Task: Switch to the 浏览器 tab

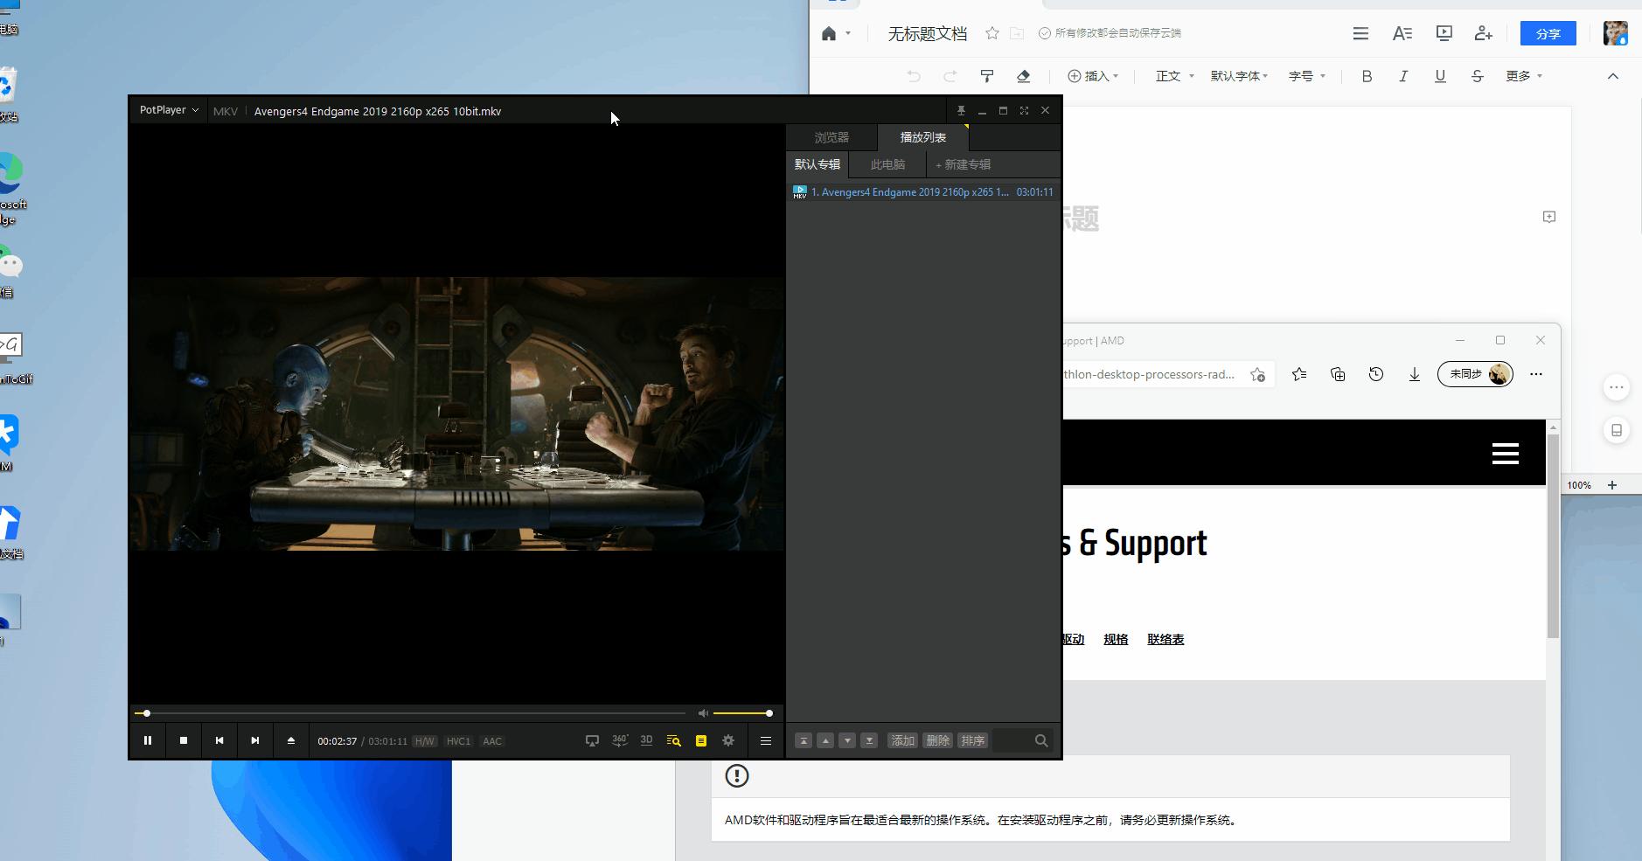Action: click(x=831, y=137)
